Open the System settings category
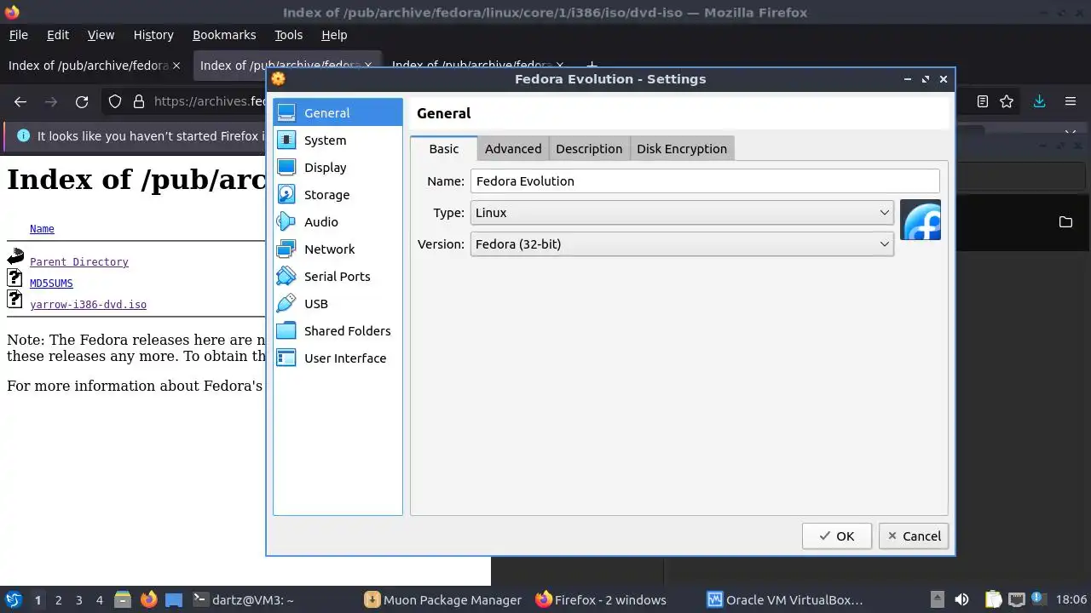The image size is (1091, 613). tap(338, 140)
